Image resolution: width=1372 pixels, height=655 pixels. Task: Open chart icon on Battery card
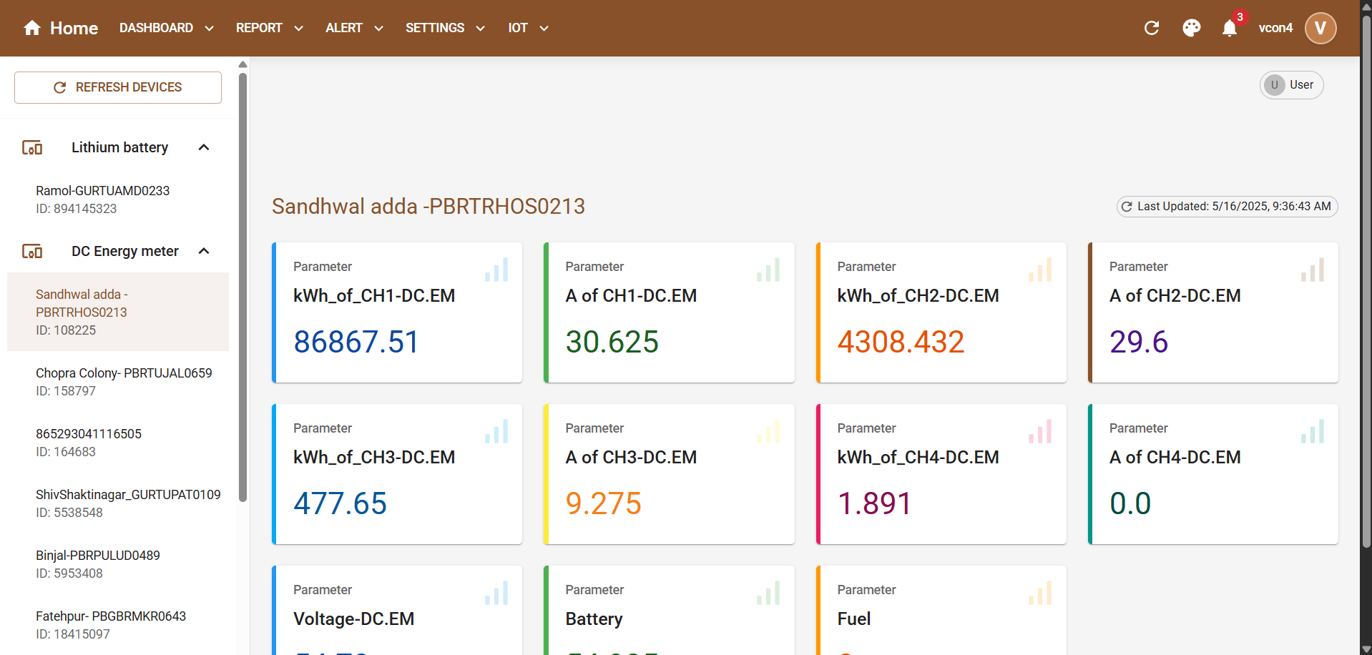[x=768, y=593]
